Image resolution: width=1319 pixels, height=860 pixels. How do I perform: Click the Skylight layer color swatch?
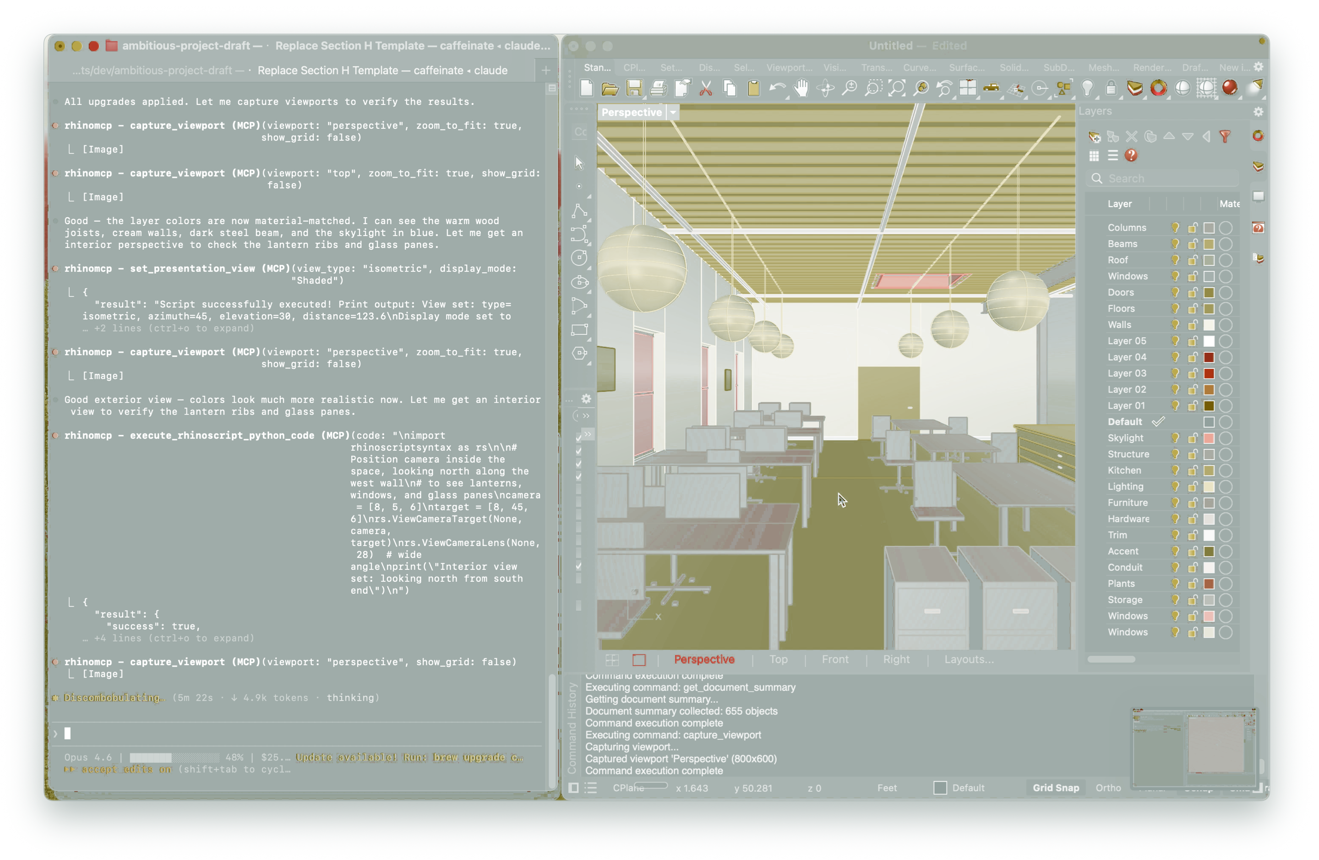coord(1209,438)
